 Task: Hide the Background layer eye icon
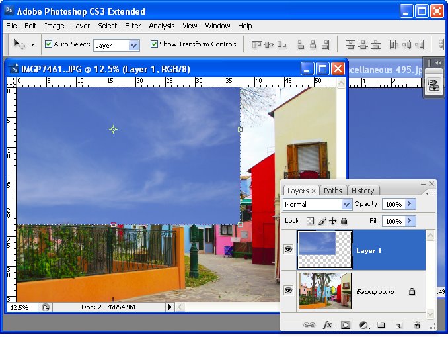pos(289,291)
